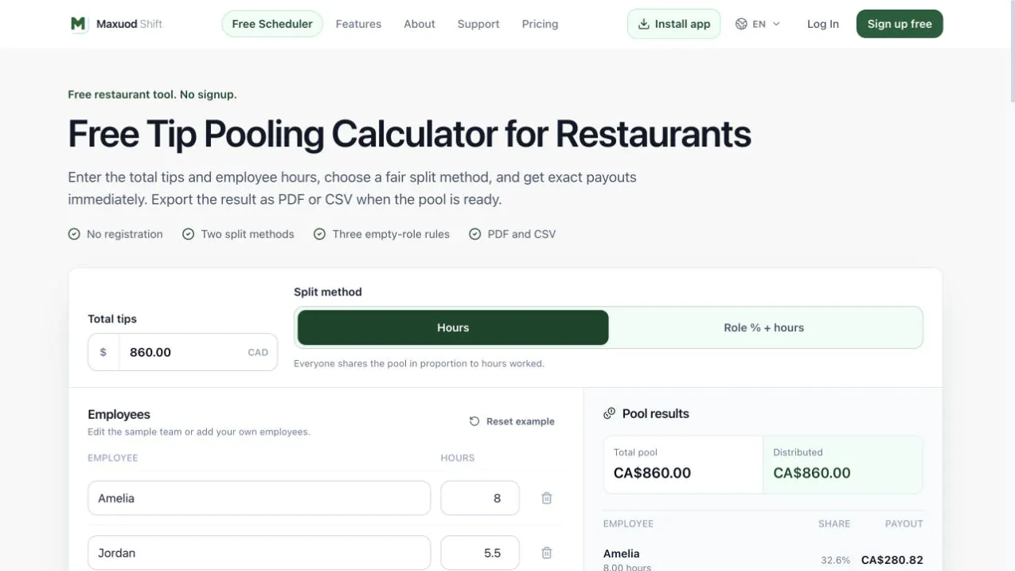The width and height of the screenshot is (1015, 571).
Task: Open the Features menu item
Action: click(358, 24)
